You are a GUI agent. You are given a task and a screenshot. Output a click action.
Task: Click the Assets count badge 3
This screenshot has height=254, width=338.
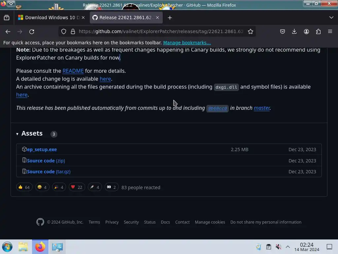[54, 134]
